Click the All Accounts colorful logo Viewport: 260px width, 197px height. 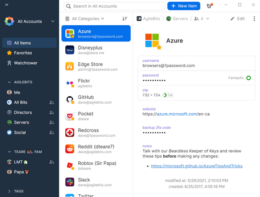[x=9, y=21]
